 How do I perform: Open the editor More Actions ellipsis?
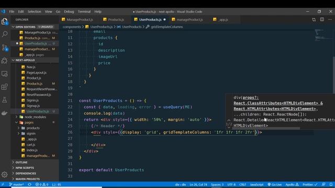coord(330,19)
